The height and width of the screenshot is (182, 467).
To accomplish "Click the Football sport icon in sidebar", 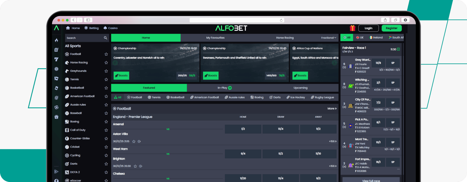I will click(x=67, y=54).
